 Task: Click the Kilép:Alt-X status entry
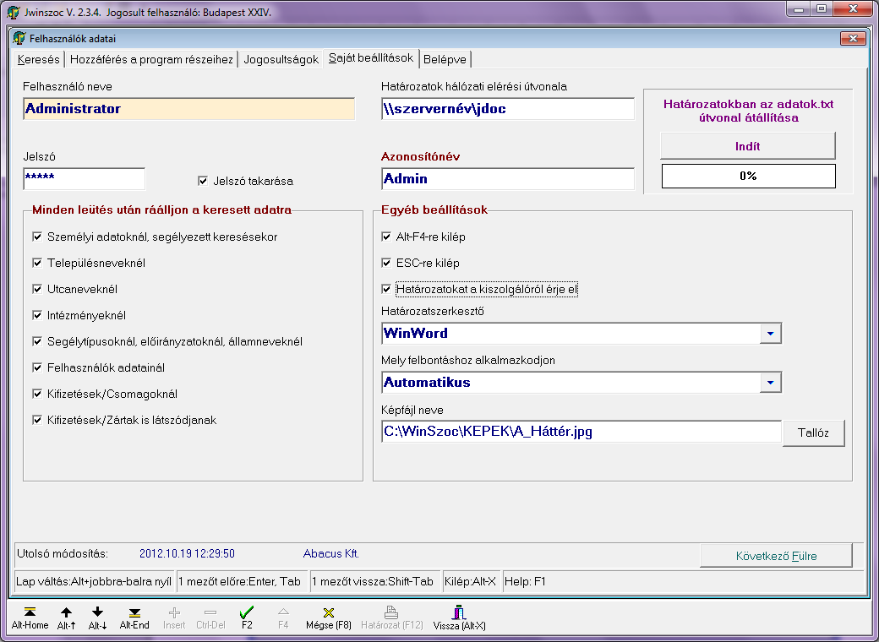click(x=470, y=581)
